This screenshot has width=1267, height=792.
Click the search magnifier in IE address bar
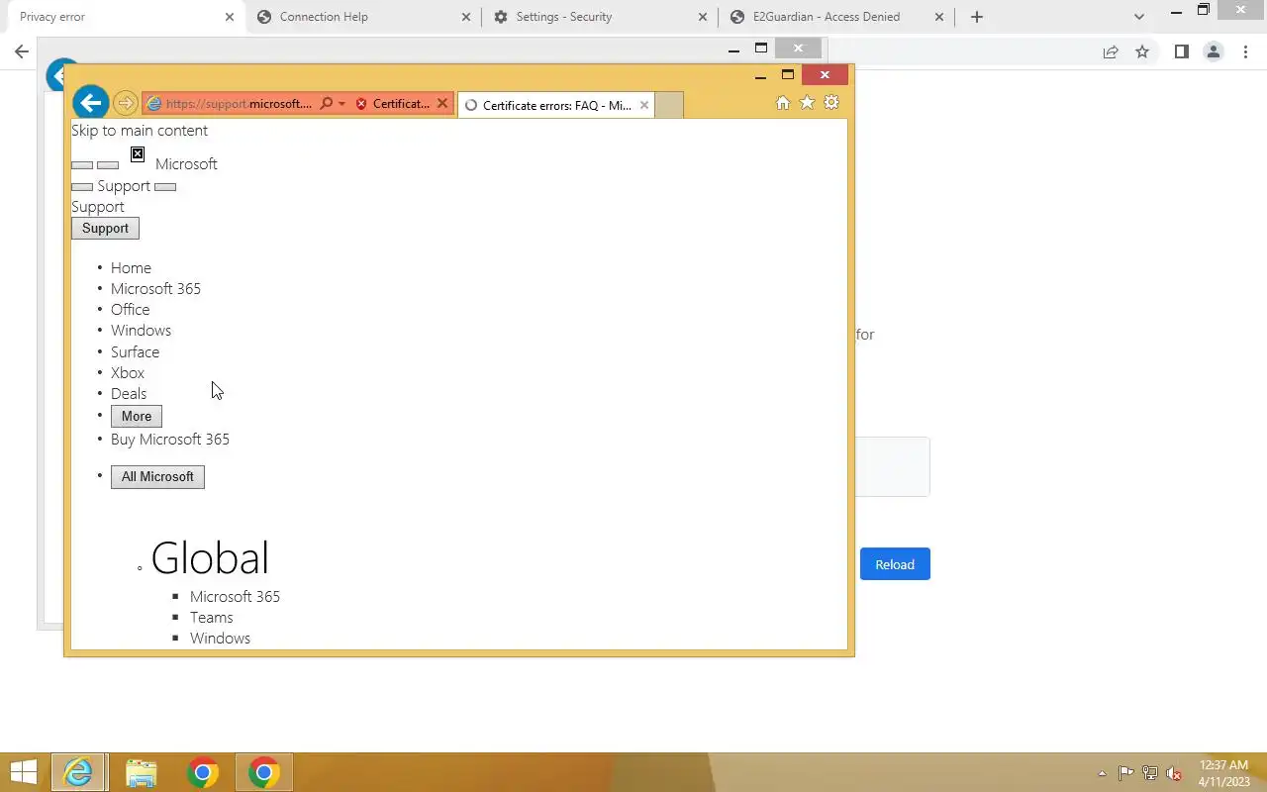click(326, 104)
